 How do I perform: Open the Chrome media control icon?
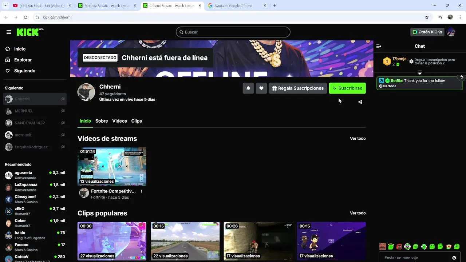tap(441, 17)
